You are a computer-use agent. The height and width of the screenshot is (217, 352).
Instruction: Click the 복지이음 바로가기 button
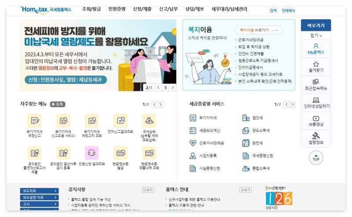[x=259, y=30]
